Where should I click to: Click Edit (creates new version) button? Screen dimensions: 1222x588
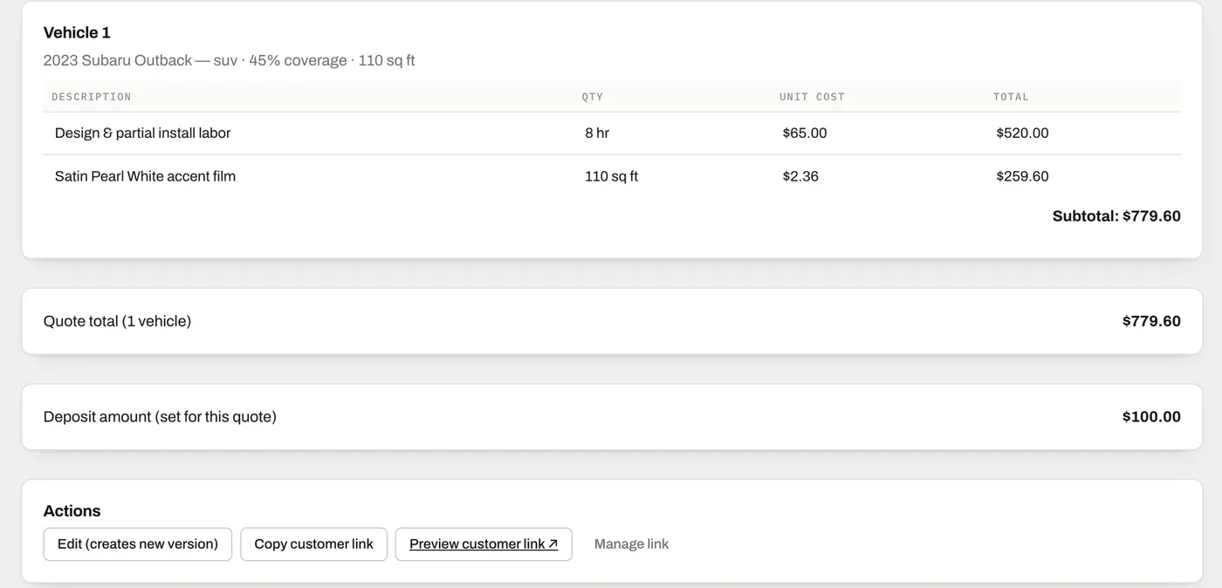(x=138, y=544)
